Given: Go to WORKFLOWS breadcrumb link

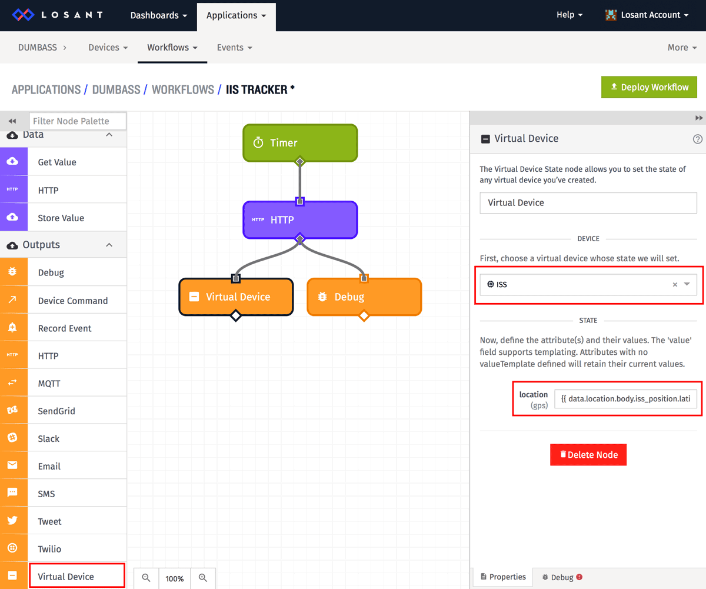Looking at the screenshot, I should click(x=183, y=89).
